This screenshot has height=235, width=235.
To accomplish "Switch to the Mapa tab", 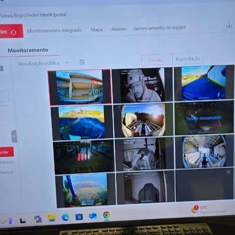I will click(x=97, y=29).
